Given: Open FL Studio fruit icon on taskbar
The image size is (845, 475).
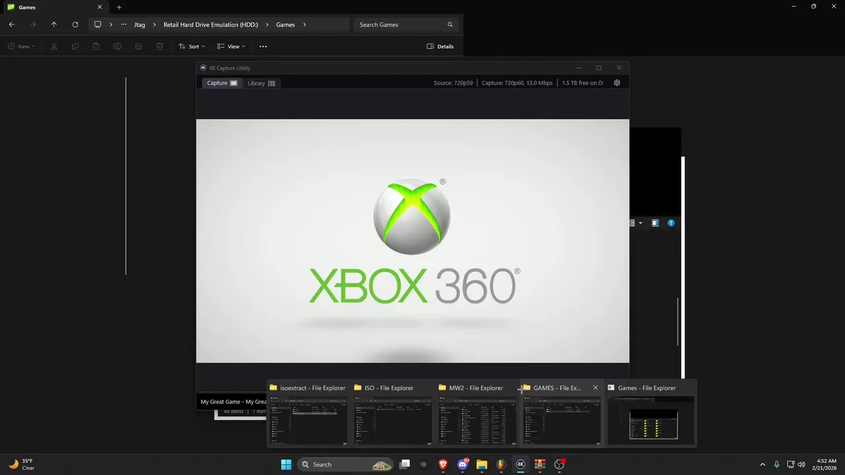Looking at the screenshot, I should 501,464.
